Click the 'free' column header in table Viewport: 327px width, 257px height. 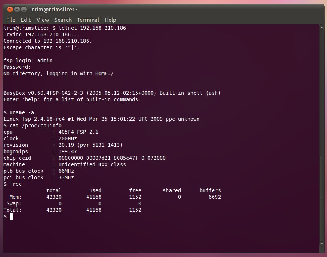click(x=135, y=190)
